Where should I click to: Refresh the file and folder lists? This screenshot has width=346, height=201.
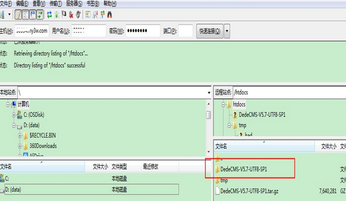click(50, 15)
